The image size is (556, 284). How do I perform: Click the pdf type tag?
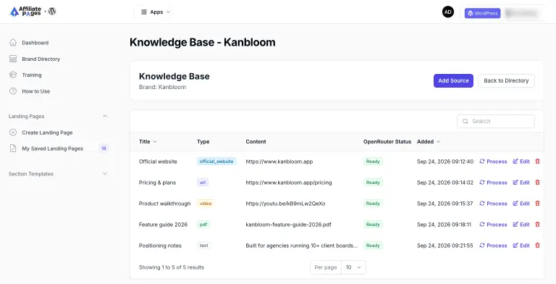(x=203, y=225)
